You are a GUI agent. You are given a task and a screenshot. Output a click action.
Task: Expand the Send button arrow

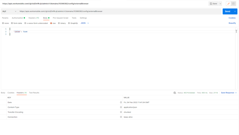[x=235, y=11]
